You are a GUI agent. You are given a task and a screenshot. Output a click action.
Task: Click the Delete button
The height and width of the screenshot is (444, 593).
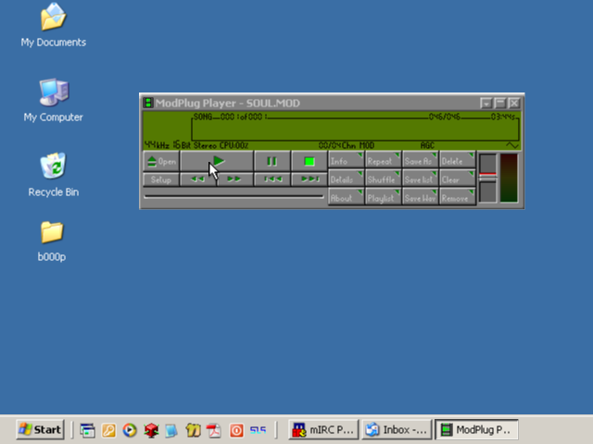click(x=457, y=160)
